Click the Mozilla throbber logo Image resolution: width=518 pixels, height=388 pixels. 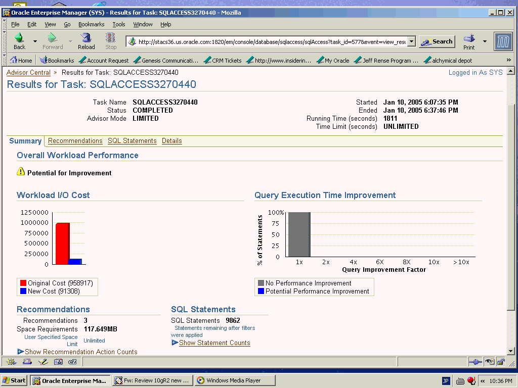[x=502, y=41]
